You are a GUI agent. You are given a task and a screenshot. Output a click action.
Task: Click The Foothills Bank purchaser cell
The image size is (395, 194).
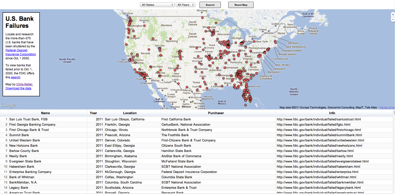click(175, 135)
